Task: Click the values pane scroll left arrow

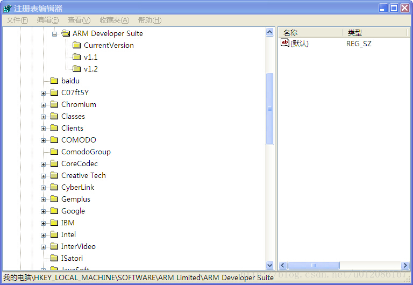Action: click(x=283, y=265)
